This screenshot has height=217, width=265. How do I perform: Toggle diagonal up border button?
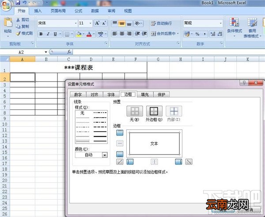[x=120, y=162]
